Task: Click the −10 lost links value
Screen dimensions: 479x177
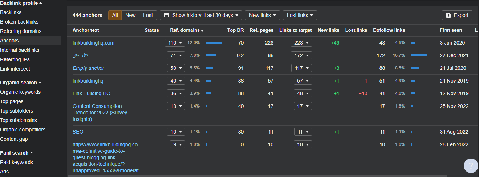Action: click(363, 93)
